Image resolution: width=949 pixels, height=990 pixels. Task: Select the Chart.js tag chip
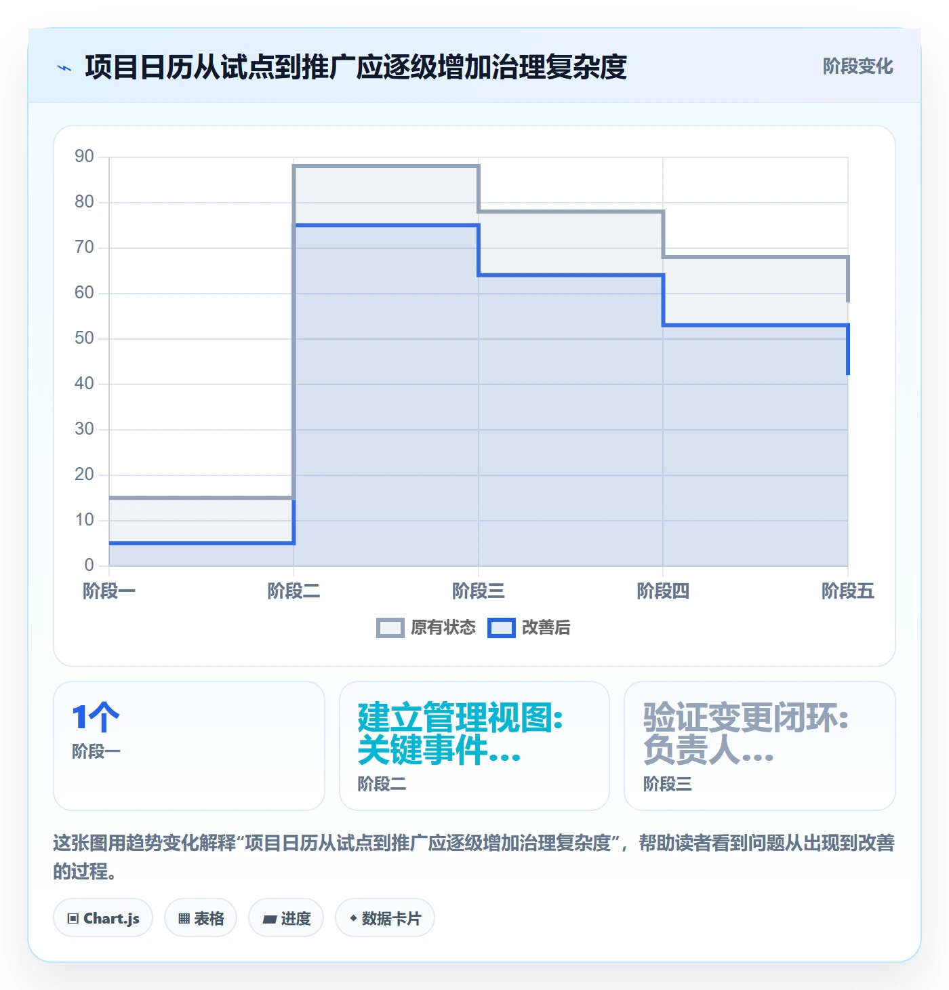103,918
